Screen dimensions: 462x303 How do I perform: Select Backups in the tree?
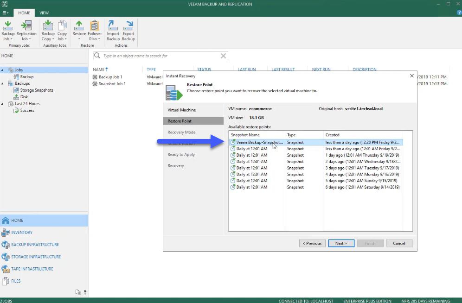click(x=22, y=83)
